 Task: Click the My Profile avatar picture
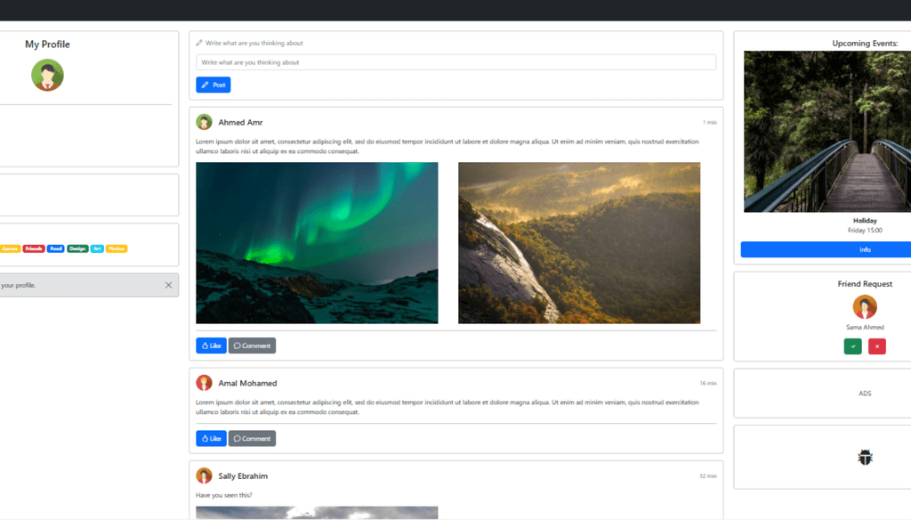(x=47, y=75)
